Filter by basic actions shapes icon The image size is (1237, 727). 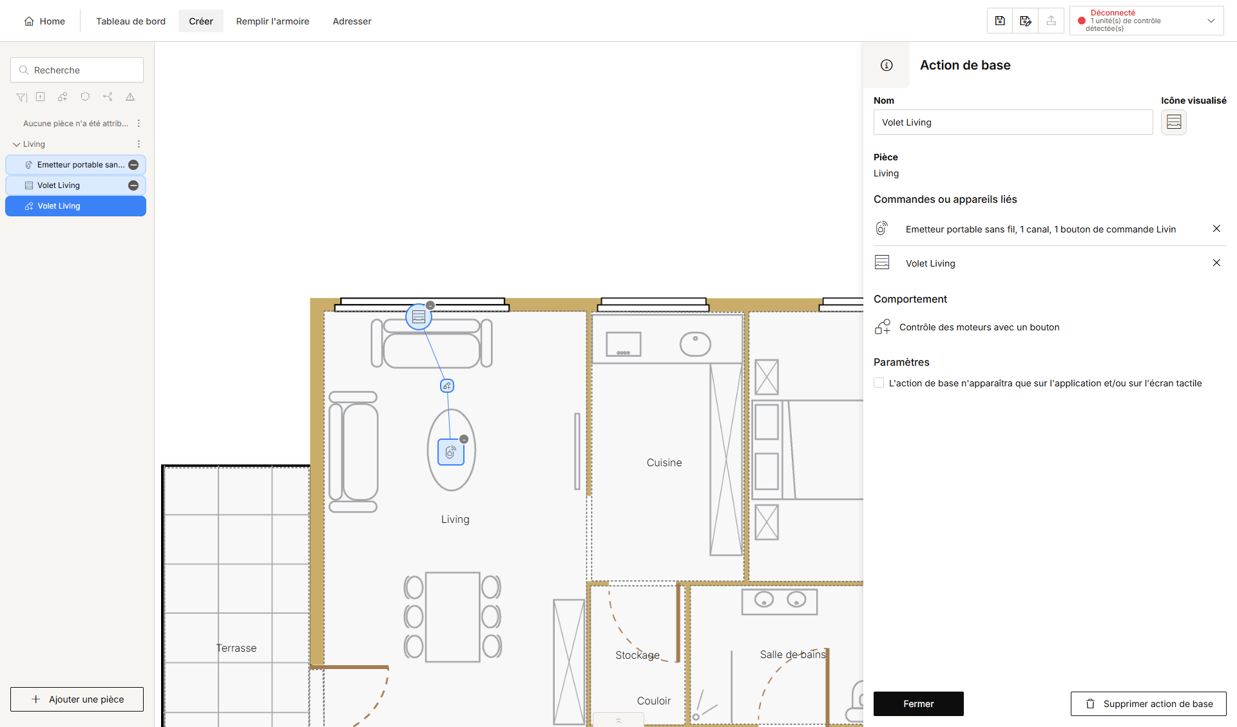pyautogui.click(x=62, y=97)
